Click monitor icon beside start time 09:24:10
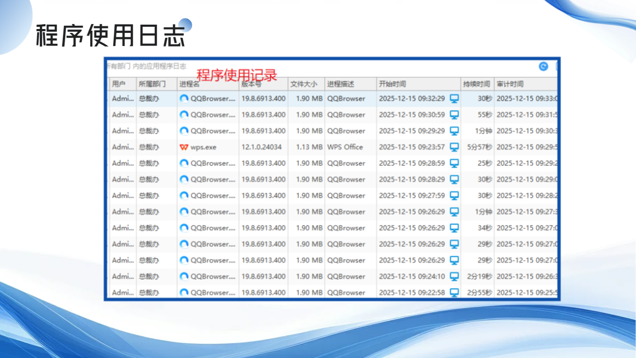 click(x=454, y=276)
